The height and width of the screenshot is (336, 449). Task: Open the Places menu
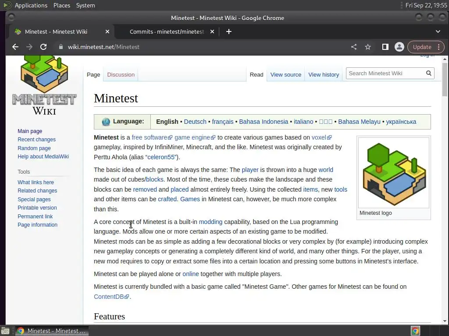[61, 5]
